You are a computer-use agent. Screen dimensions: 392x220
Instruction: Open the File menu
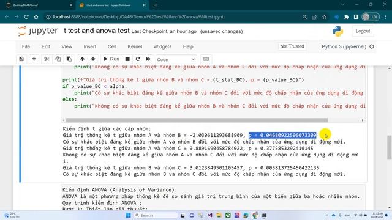pyautogui.click(x=26, y=46)
